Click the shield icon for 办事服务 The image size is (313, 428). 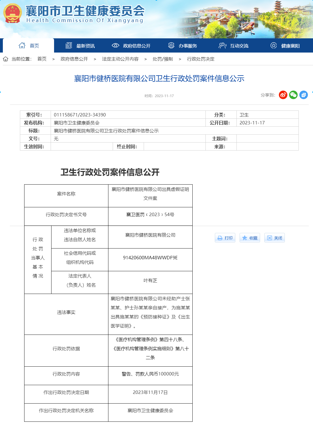click(x=171, y=45)
